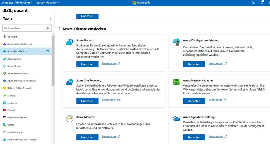Click the Ereignisse sidebar icon
Viewport: 270px width, 144px height.
click(x=5, y=103)
